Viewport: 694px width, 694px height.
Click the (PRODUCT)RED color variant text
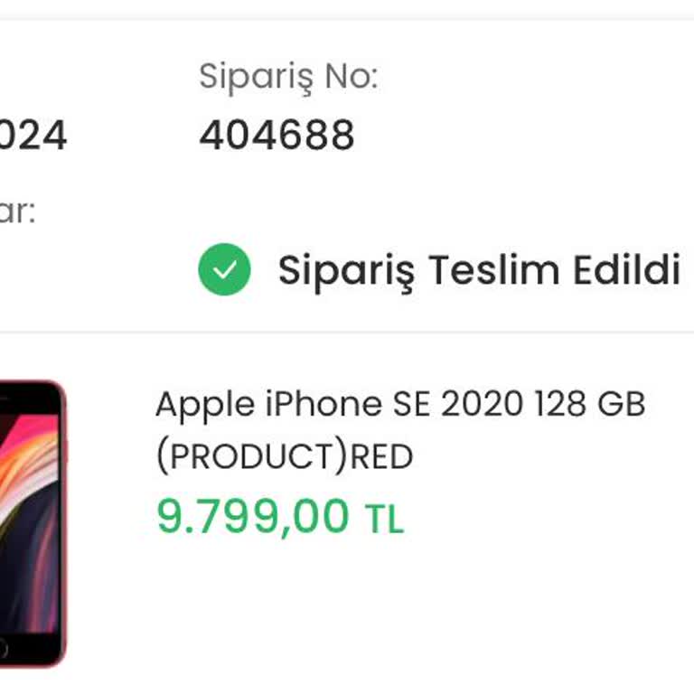tap(284, 457)
